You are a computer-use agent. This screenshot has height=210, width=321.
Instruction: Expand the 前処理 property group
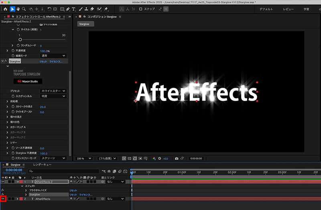[x=7, y=101]
